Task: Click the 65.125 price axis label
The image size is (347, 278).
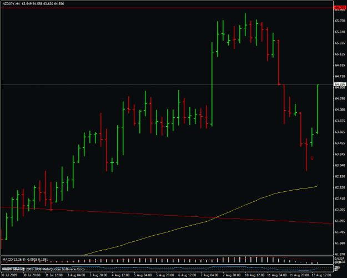Action: (x=340, y=54)
